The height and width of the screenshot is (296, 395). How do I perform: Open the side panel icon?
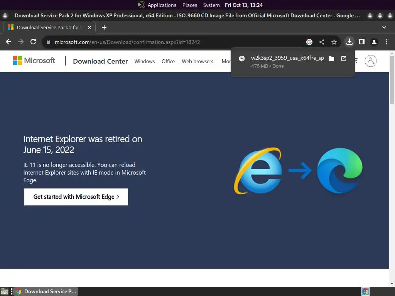[362, 42]
